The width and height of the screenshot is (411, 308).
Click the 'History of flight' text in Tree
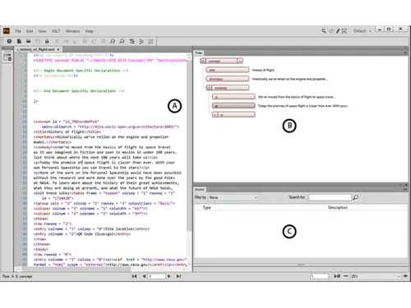[263, 70]
